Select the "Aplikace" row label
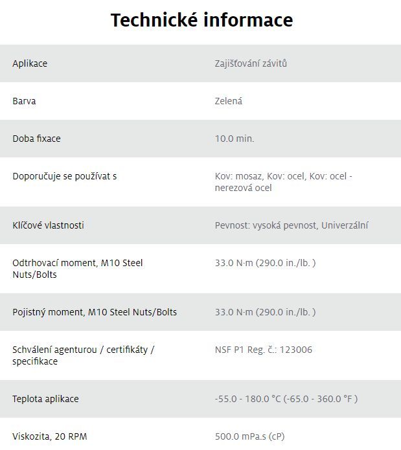This screenshot has width=401, height=450. (30, 63)
